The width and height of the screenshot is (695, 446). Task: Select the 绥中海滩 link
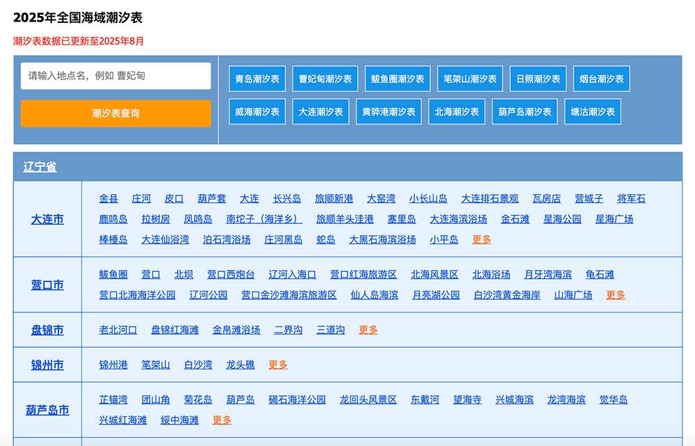click(x=179, y=420)
